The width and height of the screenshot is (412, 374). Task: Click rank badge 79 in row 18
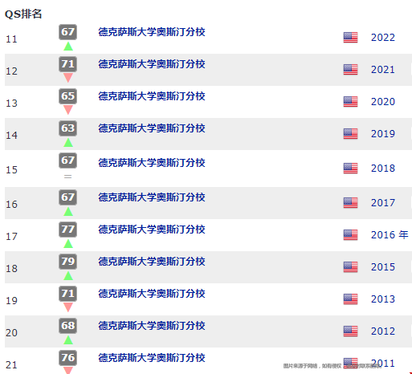[68, 262]
